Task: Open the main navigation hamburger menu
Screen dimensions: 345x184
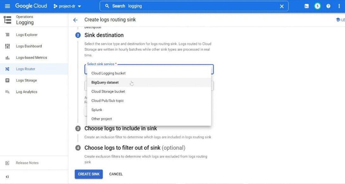Action: coord(8,6)
